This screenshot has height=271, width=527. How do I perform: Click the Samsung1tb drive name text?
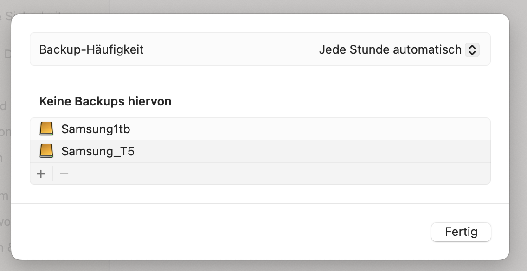click(96, 129)
